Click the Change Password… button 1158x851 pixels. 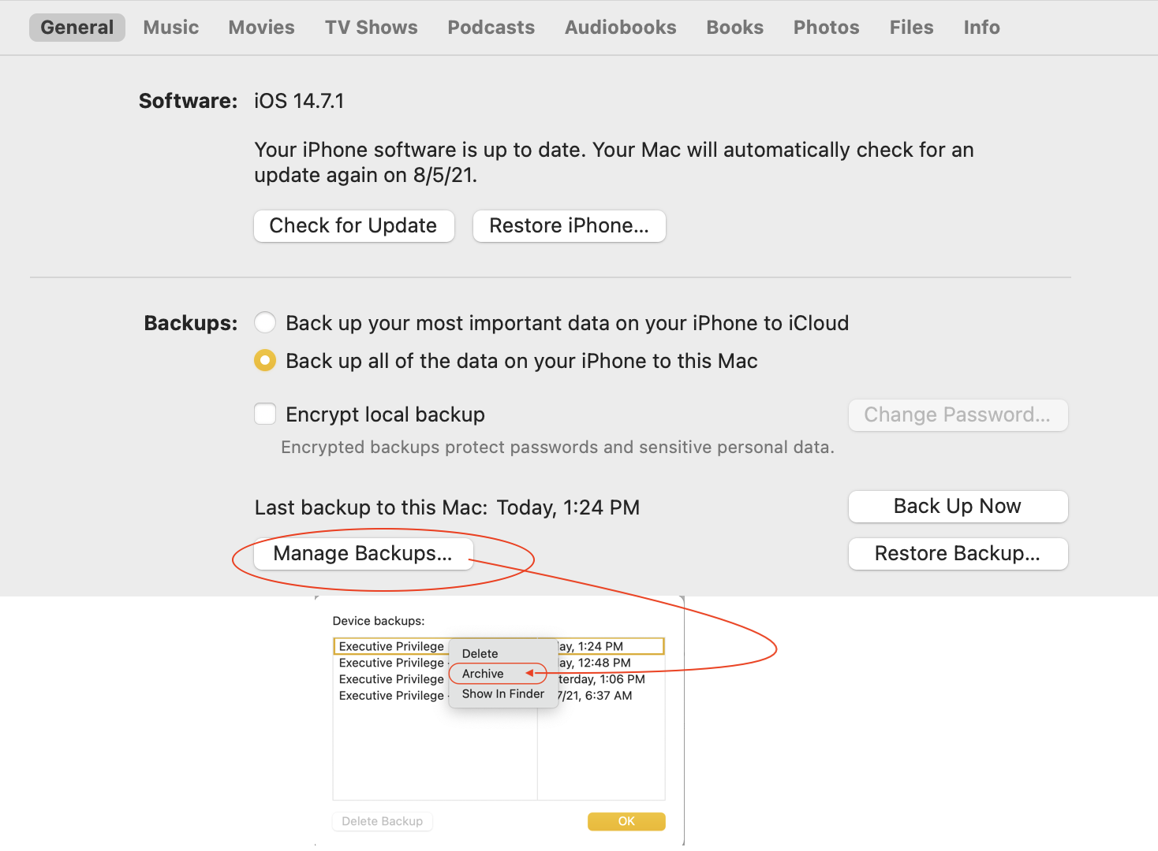pos(958,415)
